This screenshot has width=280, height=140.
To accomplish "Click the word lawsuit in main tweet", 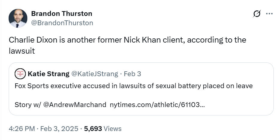I will coord(22,51).
